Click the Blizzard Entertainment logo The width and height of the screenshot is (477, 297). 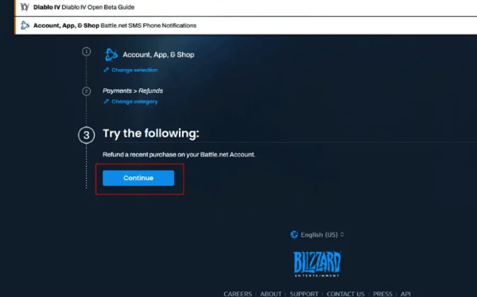tap(317, 264)
